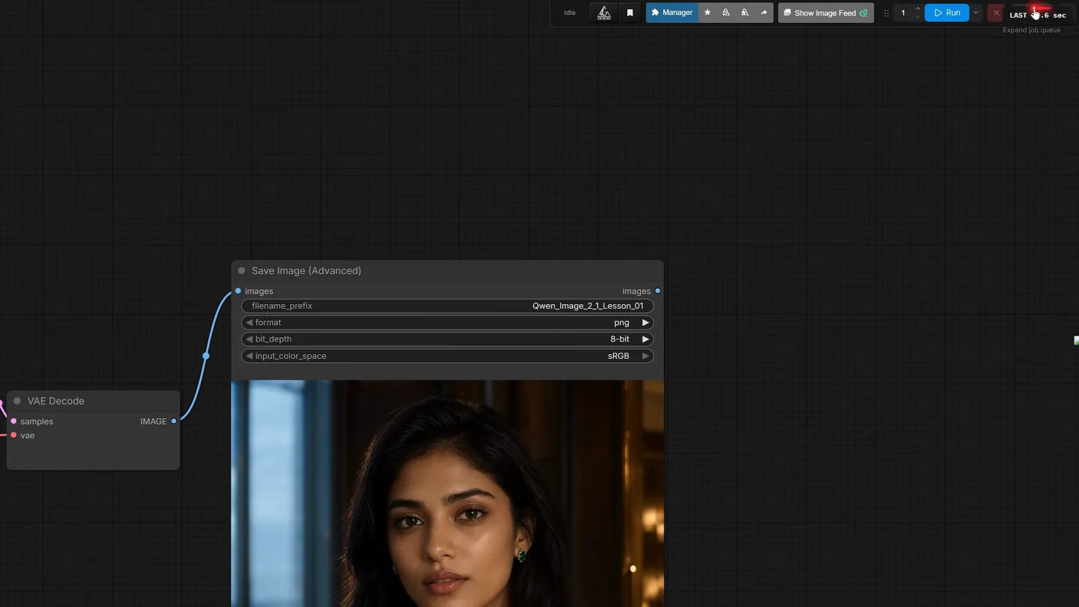
Task: Click the vae input socket on VAE Decode
Action: pyautogui.click(x=13, y=435)
